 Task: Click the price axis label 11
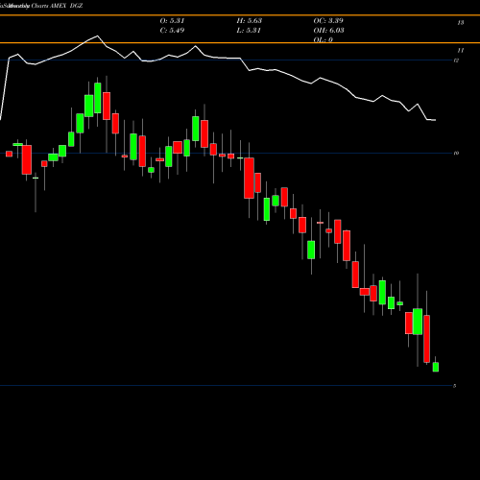(x=461, y=50)
